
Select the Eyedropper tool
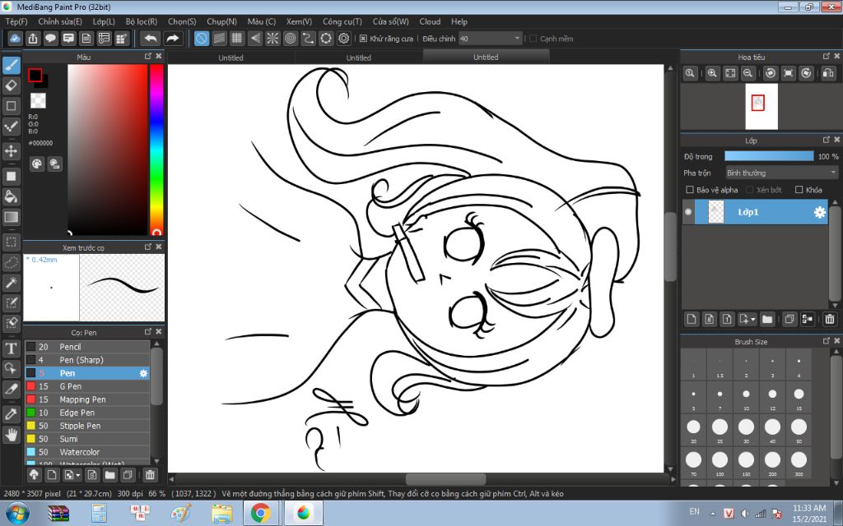click(12, 414)
